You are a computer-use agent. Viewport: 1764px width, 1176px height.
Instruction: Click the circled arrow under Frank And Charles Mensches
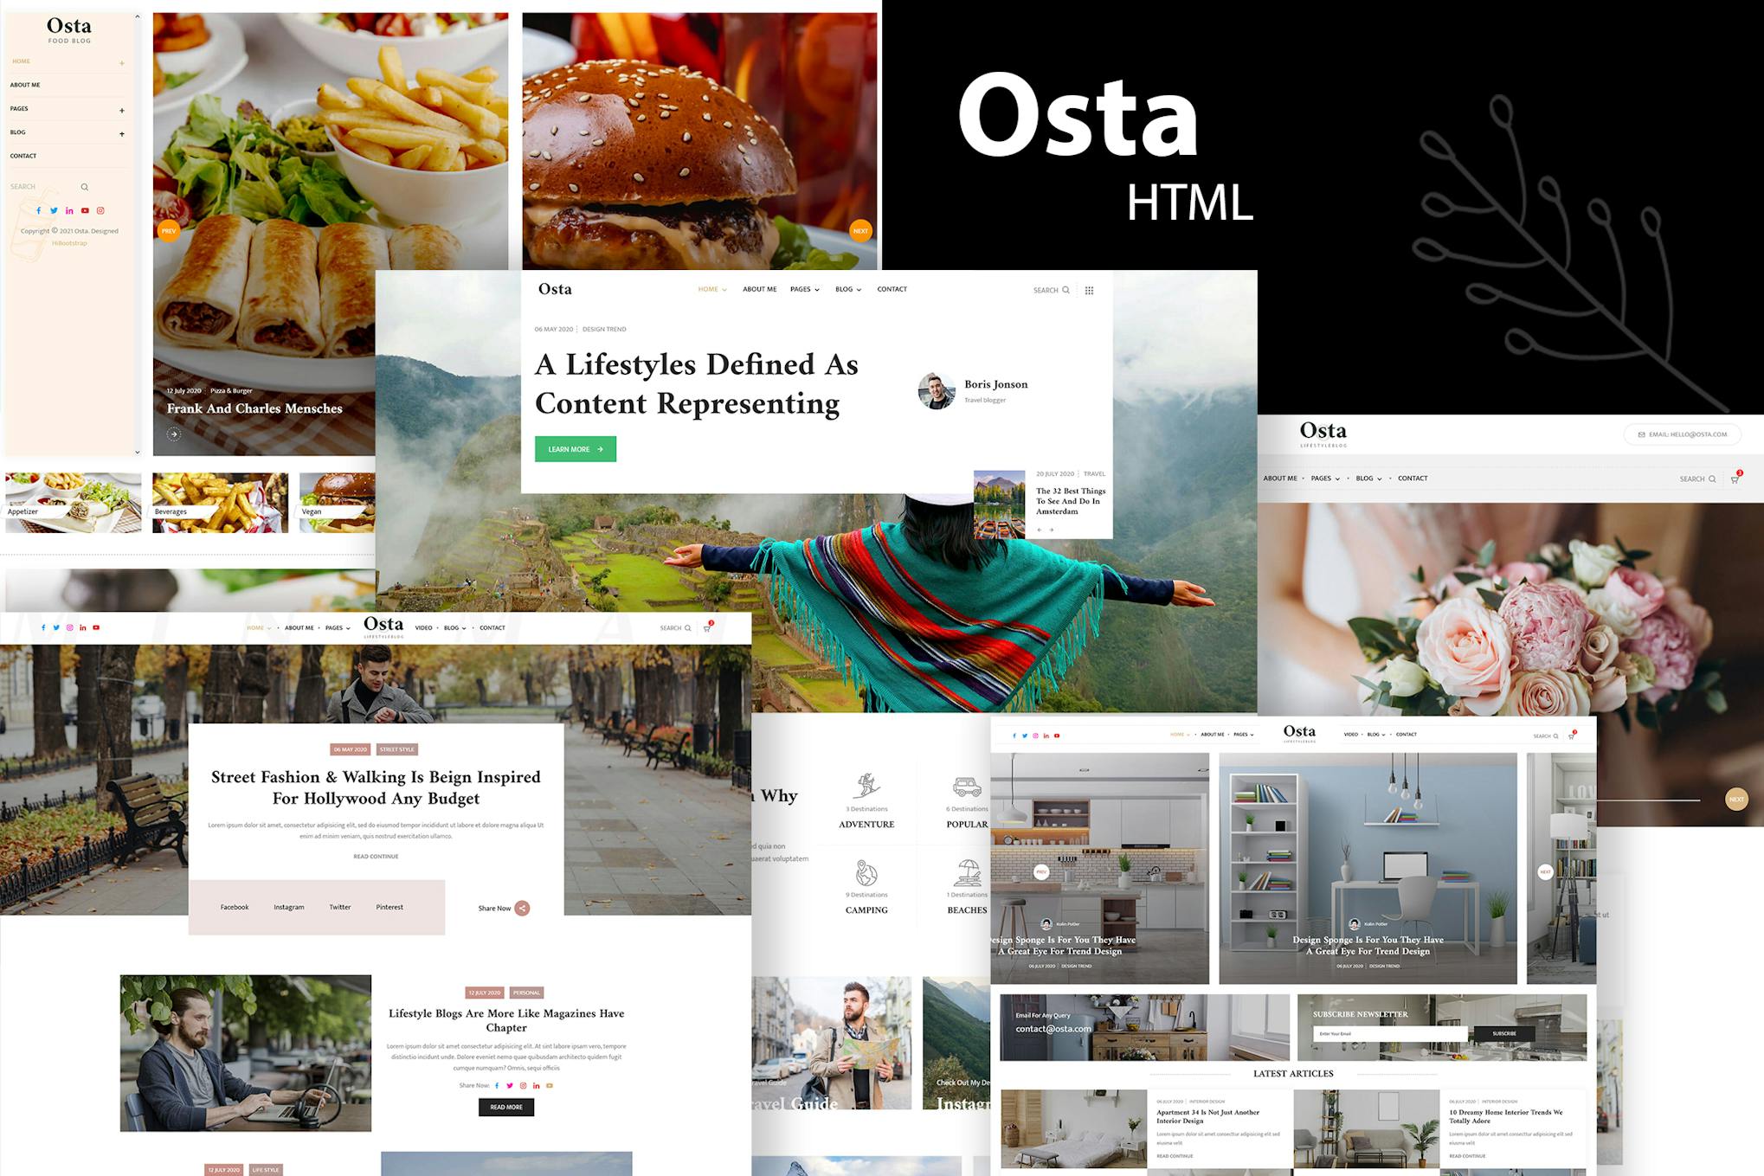(174, 434)
